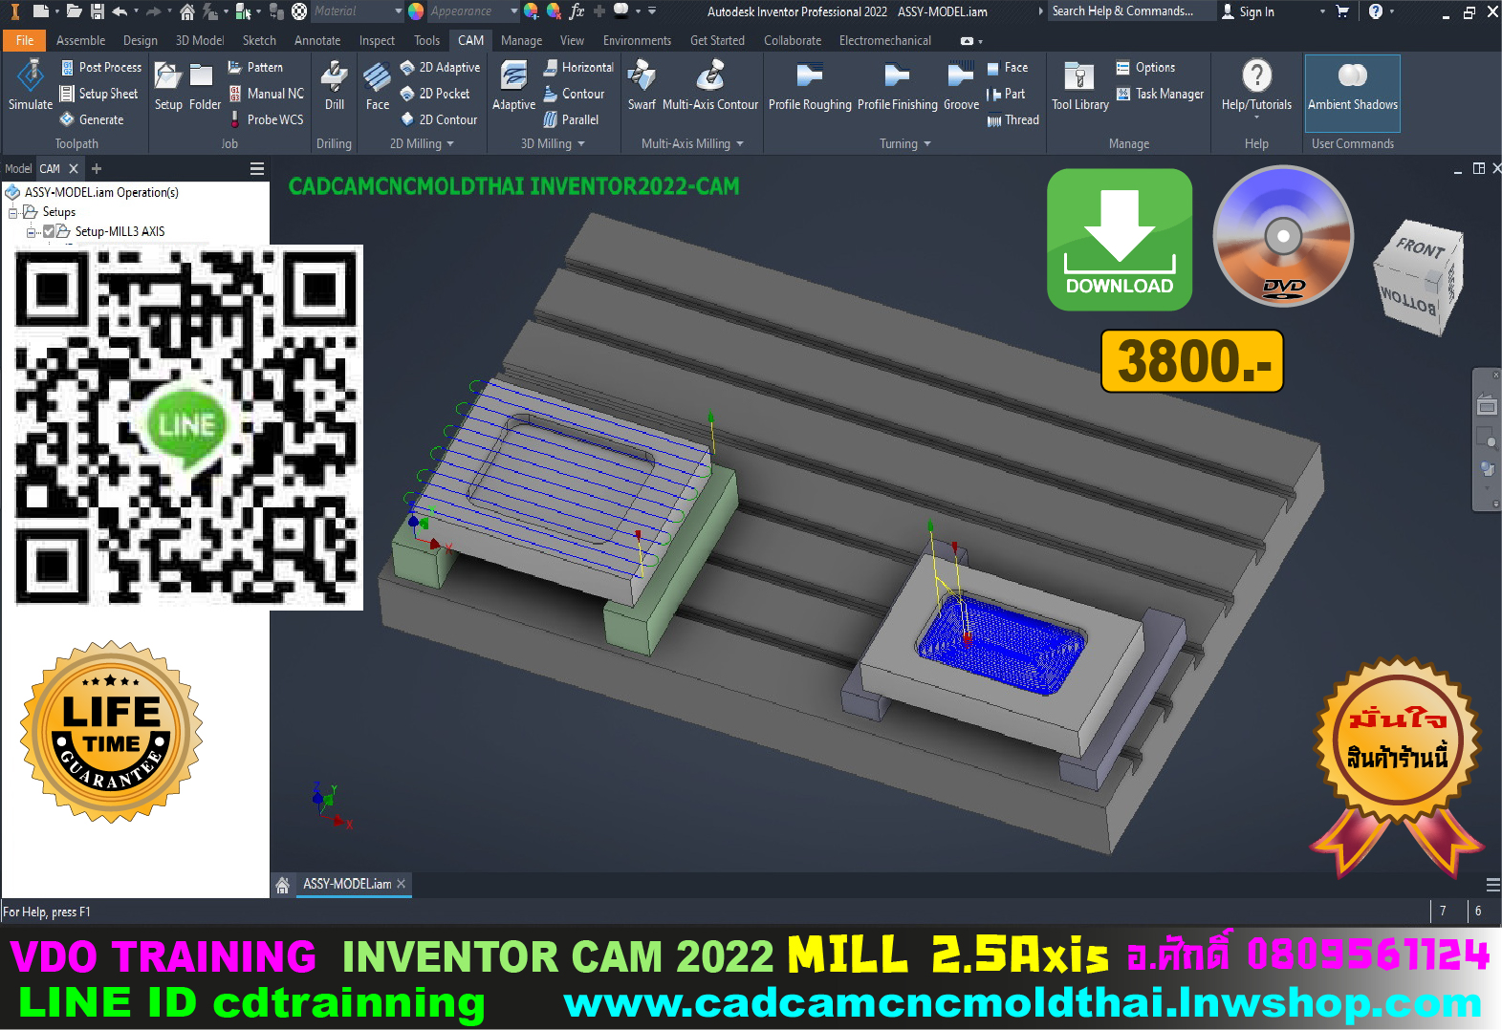Click the Post Process button
Image resolution: width=1502 pixels, height=1030 pixels.
click(x=100, y=68)
